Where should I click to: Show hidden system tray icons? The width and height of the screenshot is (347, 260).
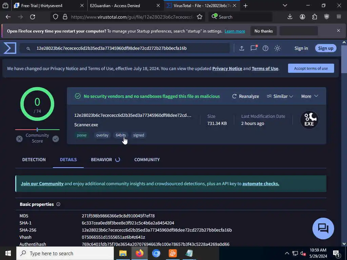pyautogui.click(x=287, y=253)
